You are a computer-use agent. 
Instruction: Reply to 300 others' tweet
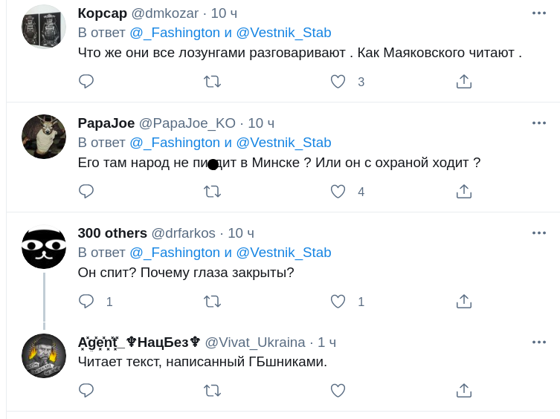tap(86, 302)
